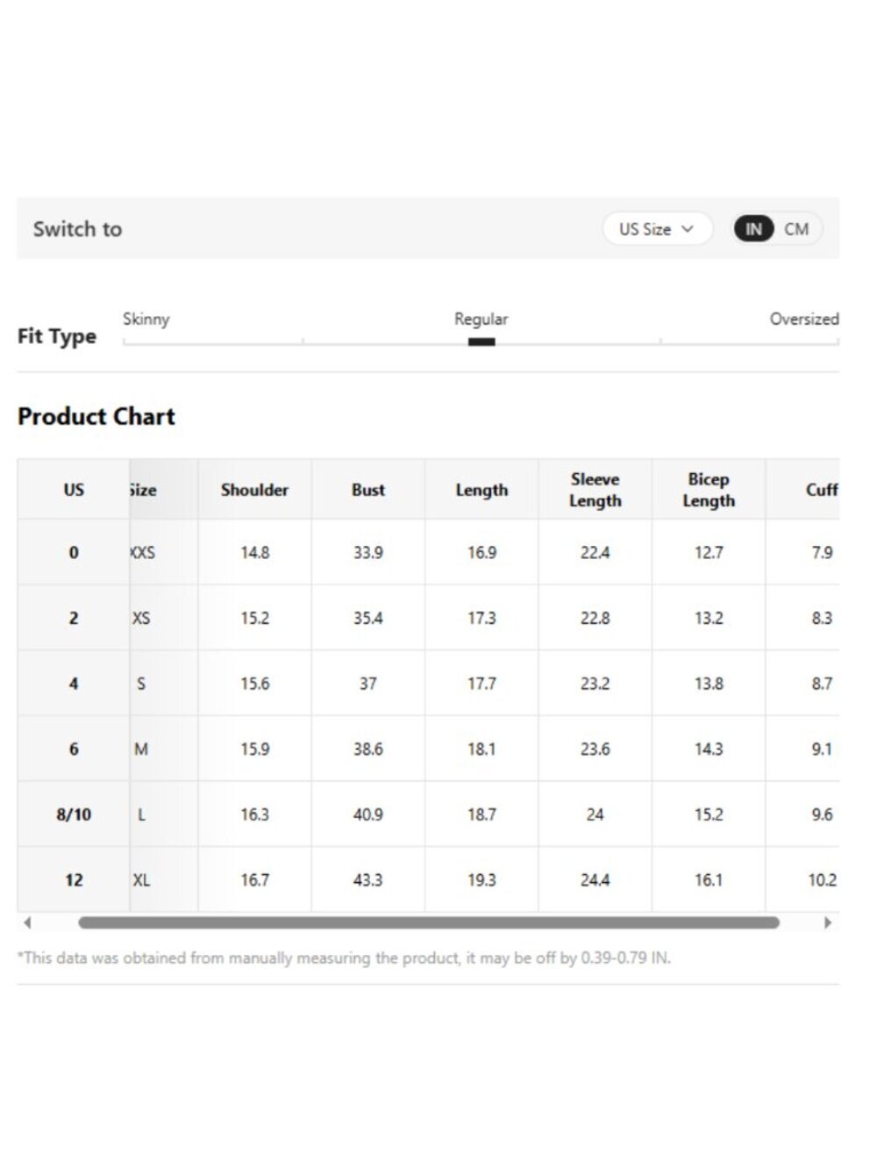The height and width of the screenshot is (1170, 877).
Task: Click the Cuff column header
Action: (x=822, y=490)
